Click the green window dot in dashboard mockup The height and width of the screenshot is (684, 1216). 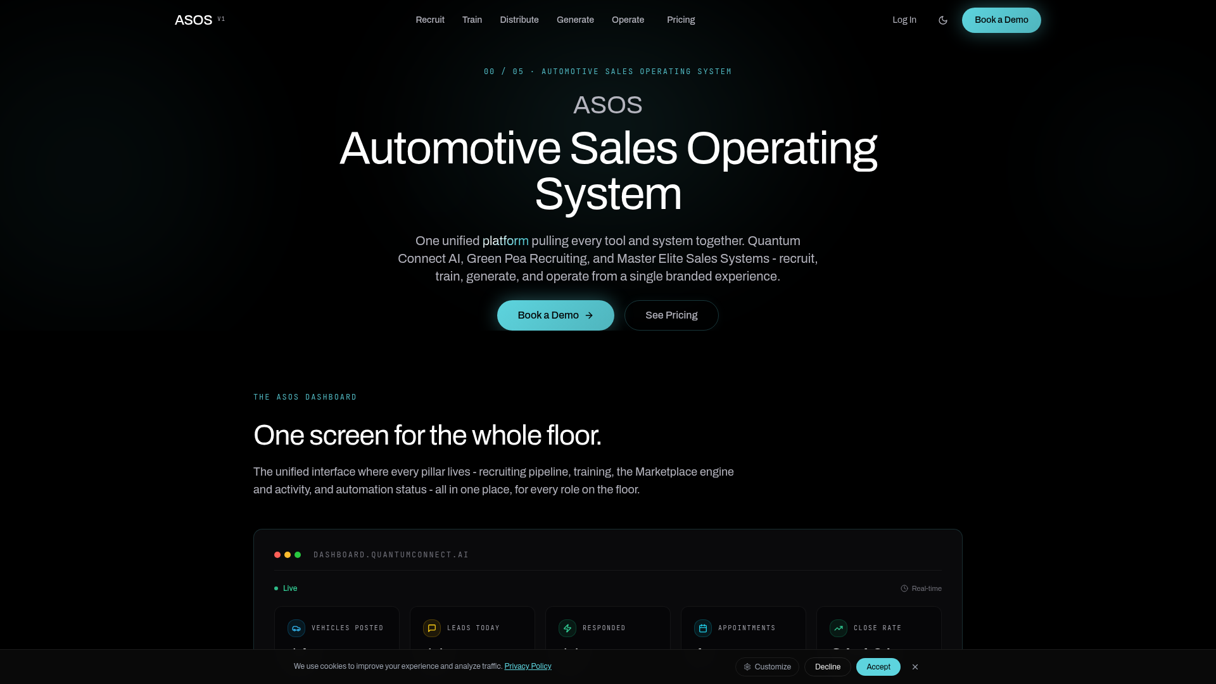[x=298, y=555]
